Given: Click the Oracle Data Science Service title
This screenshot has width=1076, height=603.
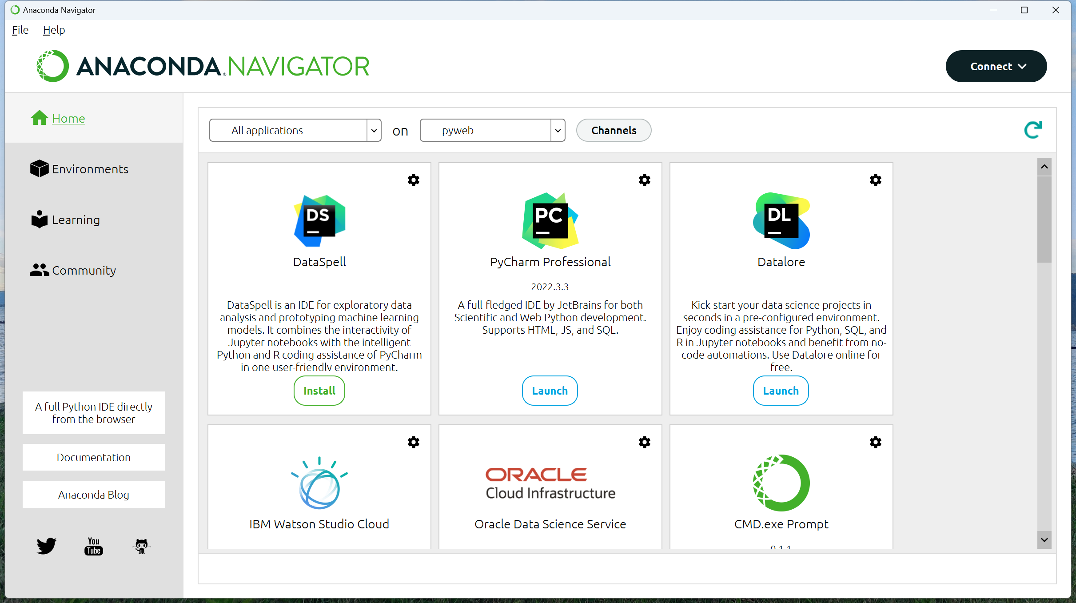Looking at the screenshot, I should click(x=550, y=524).
